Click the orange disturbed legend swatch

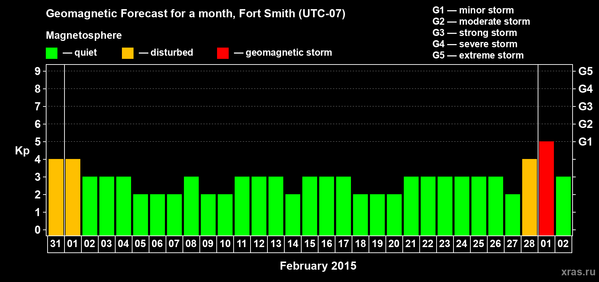tap(128, 53)
